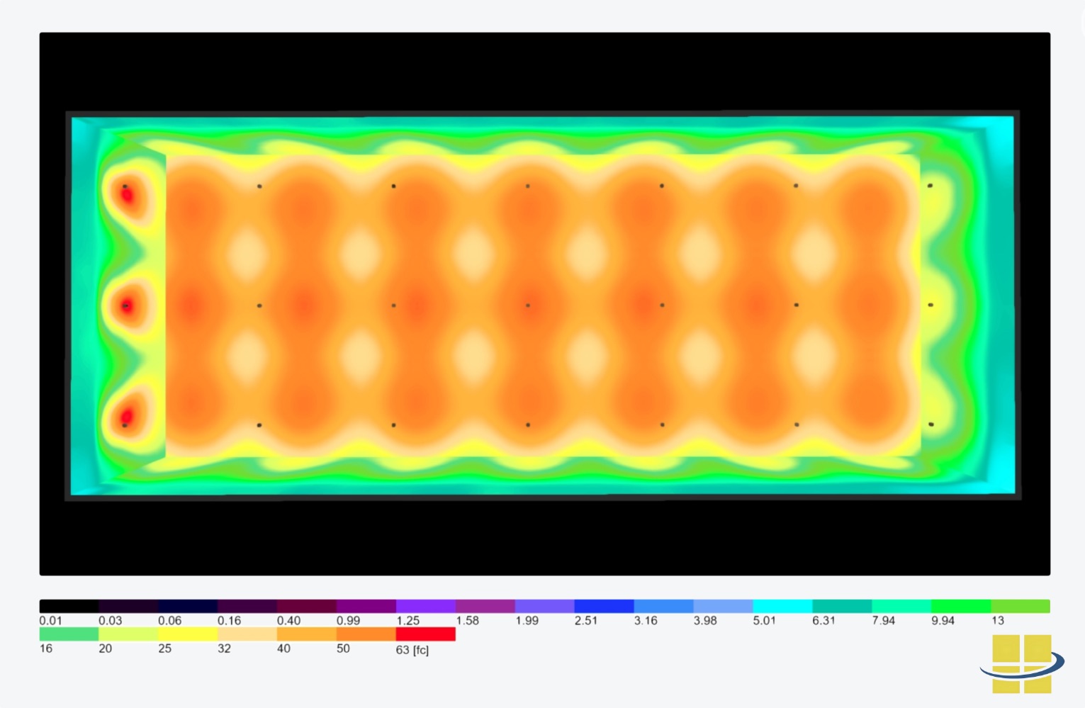Click the cyan 5.01 legend swatch
Image resolution: width=1085 pixels, height=708 pixels.
pos(782,606)
